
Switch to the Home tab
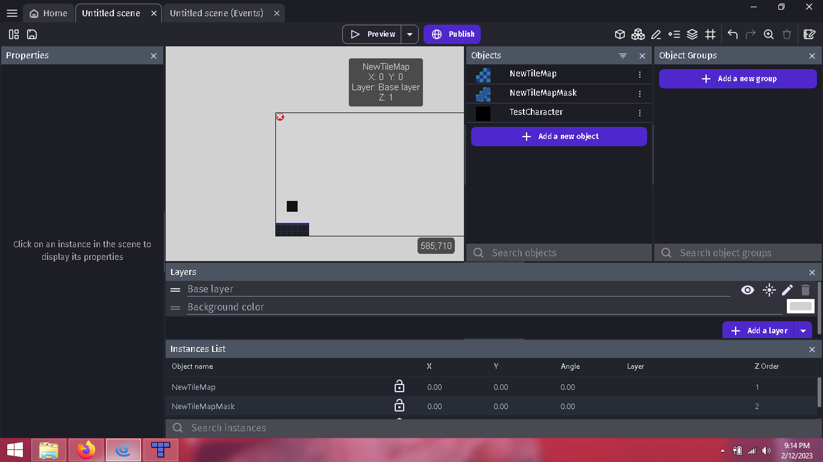[x=48, y=13]
